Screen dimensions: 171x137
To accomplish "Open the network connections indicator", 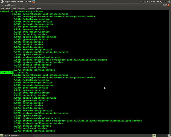I will click(145, 2).
